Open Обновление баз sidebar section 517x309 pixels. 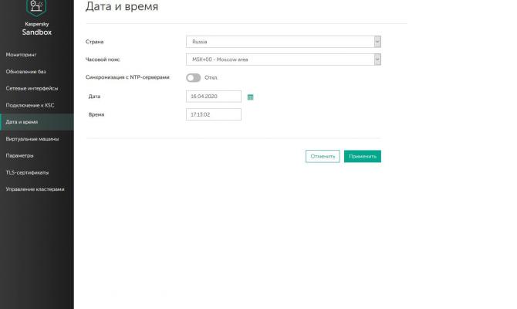click(25, 71)
